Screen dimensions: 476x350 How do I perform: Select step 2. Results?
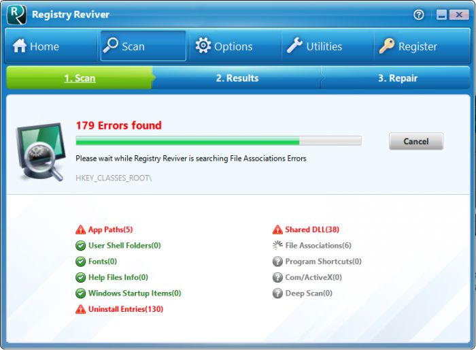point(237,78)
